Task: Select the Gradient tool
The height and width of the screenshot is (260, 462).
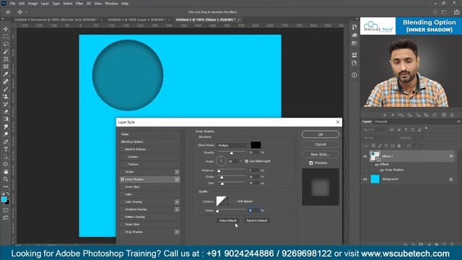Action: coord(6,119)
